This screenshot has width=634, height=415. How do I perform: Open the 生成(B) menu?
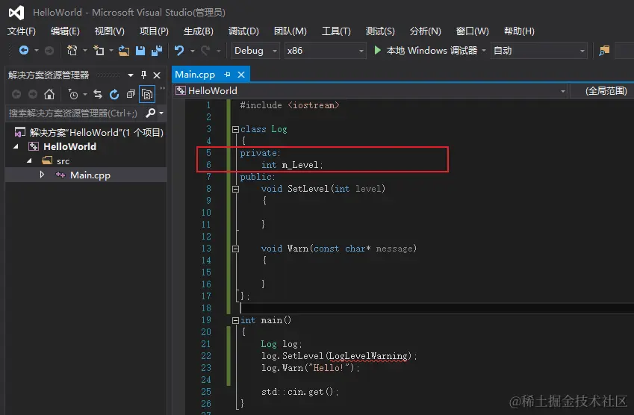coord(198,31)
